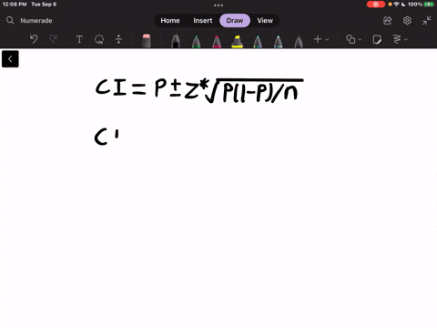The width and height of the screenshot is (437, 328).
Task: Select the Draw tab
Action: coord(235,21)
